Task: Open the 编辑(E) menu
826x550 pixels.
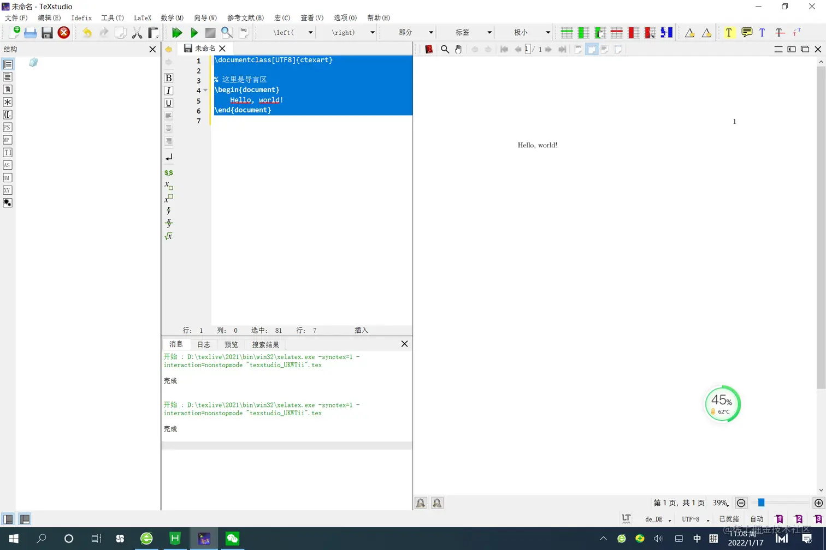Action: click(49, 18)
